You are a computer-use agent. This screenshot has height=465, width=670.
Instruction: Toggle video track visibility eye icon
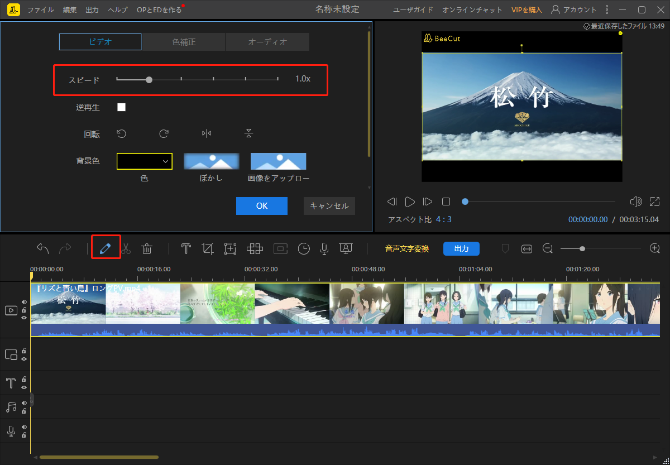(24, 318)
